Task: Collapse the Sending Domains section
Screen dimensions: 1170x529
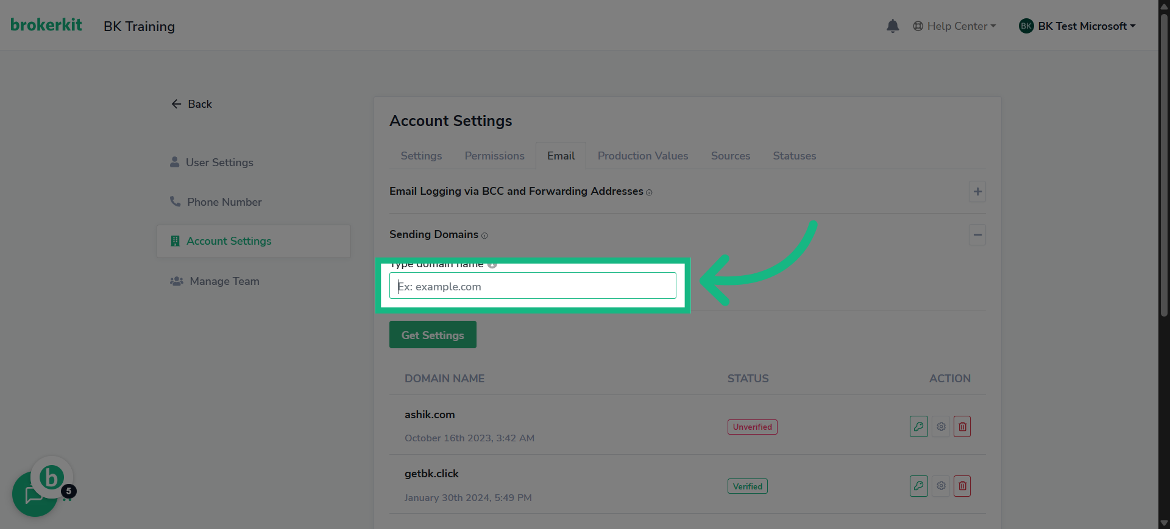Action: click(977, 235)
